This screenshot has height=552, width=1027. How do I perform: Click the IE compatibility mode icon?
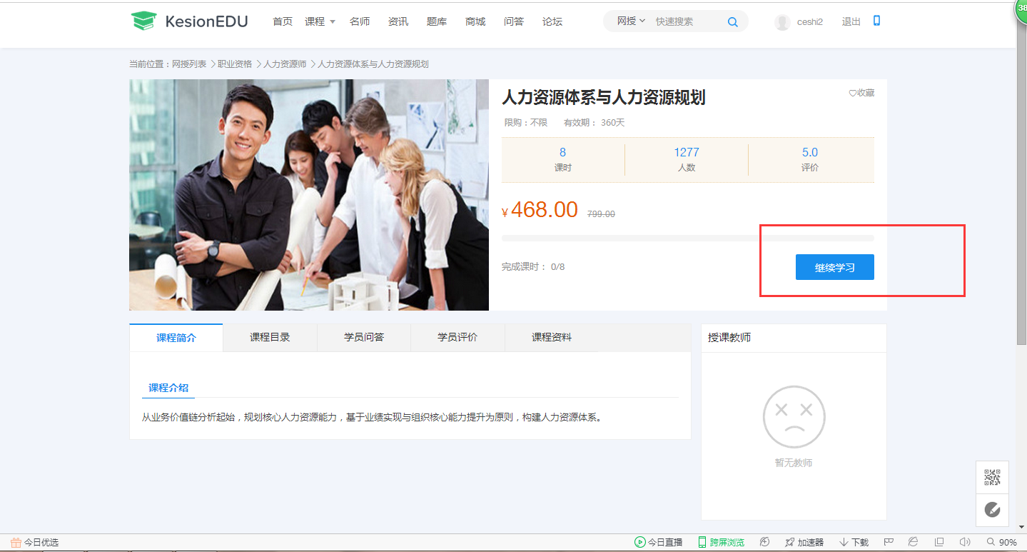point(912,542)
